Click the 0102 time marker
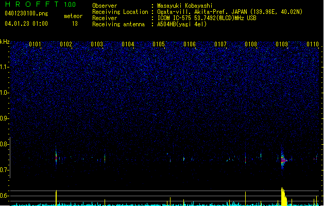The height and width of the screenshot is (206, 324). pyautogui.click(x=66, y=44)
